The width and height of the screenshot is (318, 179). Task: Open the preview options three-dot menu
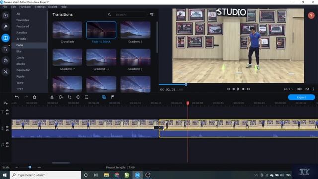tap(314, 89)
